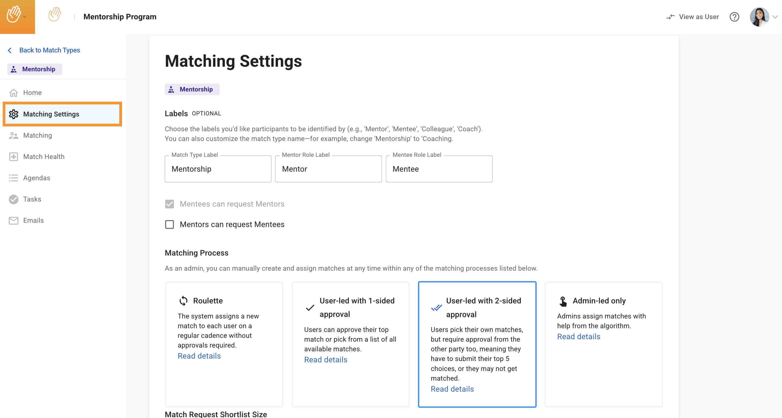Click the Tasks checkmark circle icon
The image size is (782, 418).
click(13, 199)
